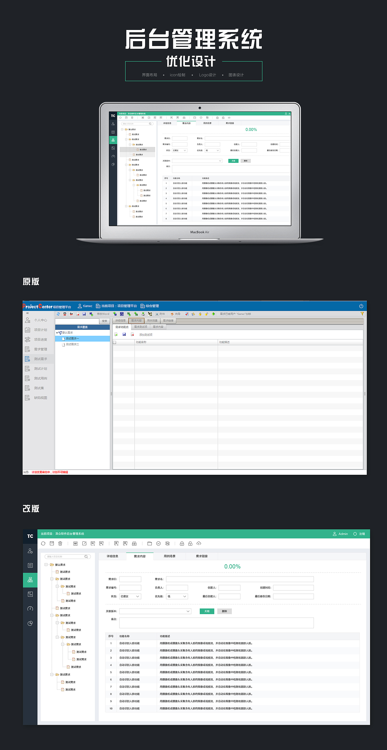
Task: Click 添加测试项 in 原版 window
Action: pyautogui.click(x=146, y=335)
